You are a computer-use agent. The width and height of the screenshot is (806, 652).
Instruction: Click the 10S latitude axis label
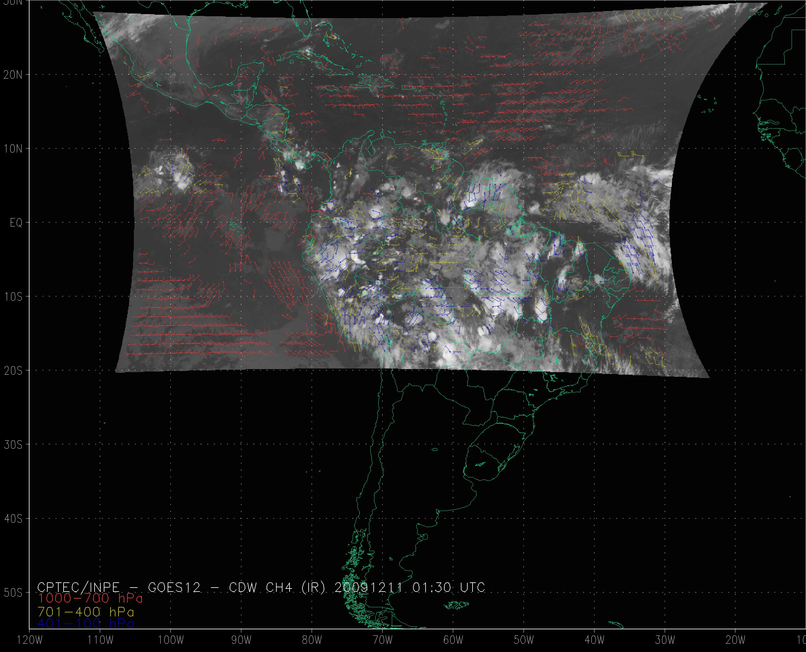(13, 297)
